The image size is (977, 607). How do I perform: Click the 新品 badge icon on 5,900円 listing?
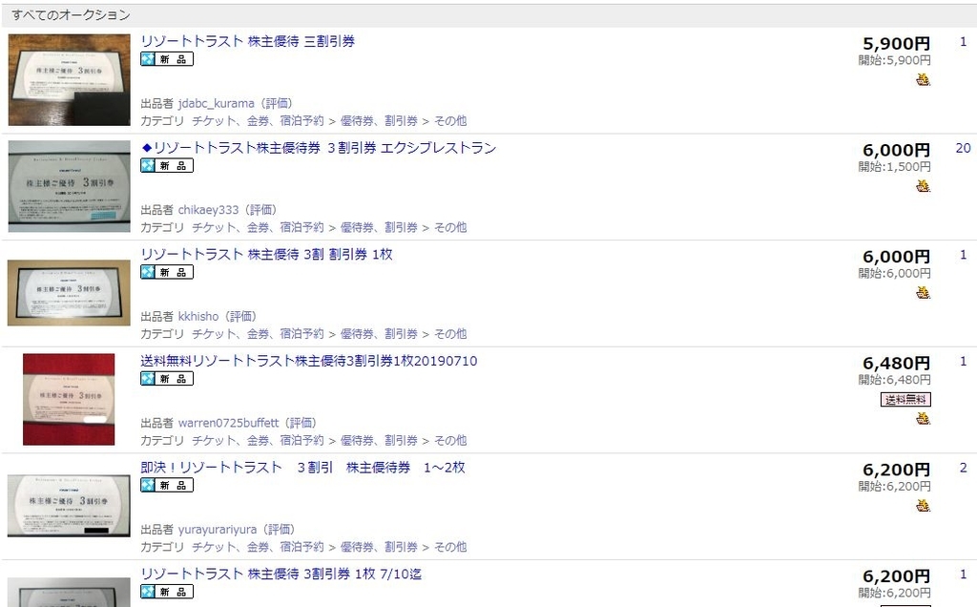pyautogui.click(x=167, y=59)
